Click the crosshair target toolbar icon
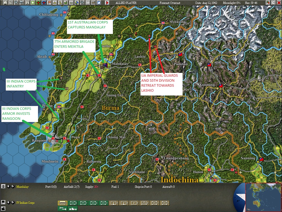282x212 pixels. [82, 2]
